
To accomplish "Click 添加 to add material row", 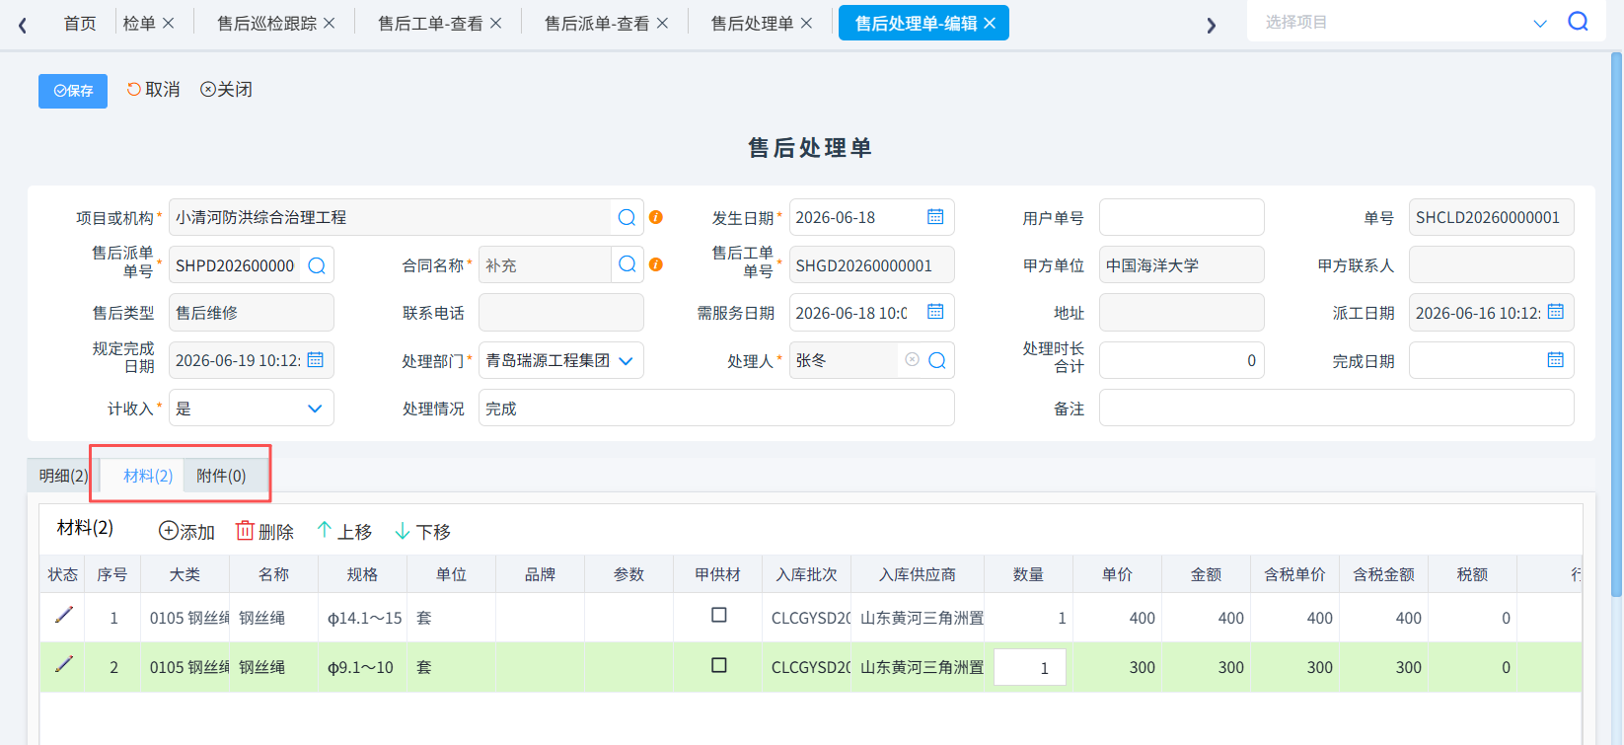I will (x=186, y=532).
